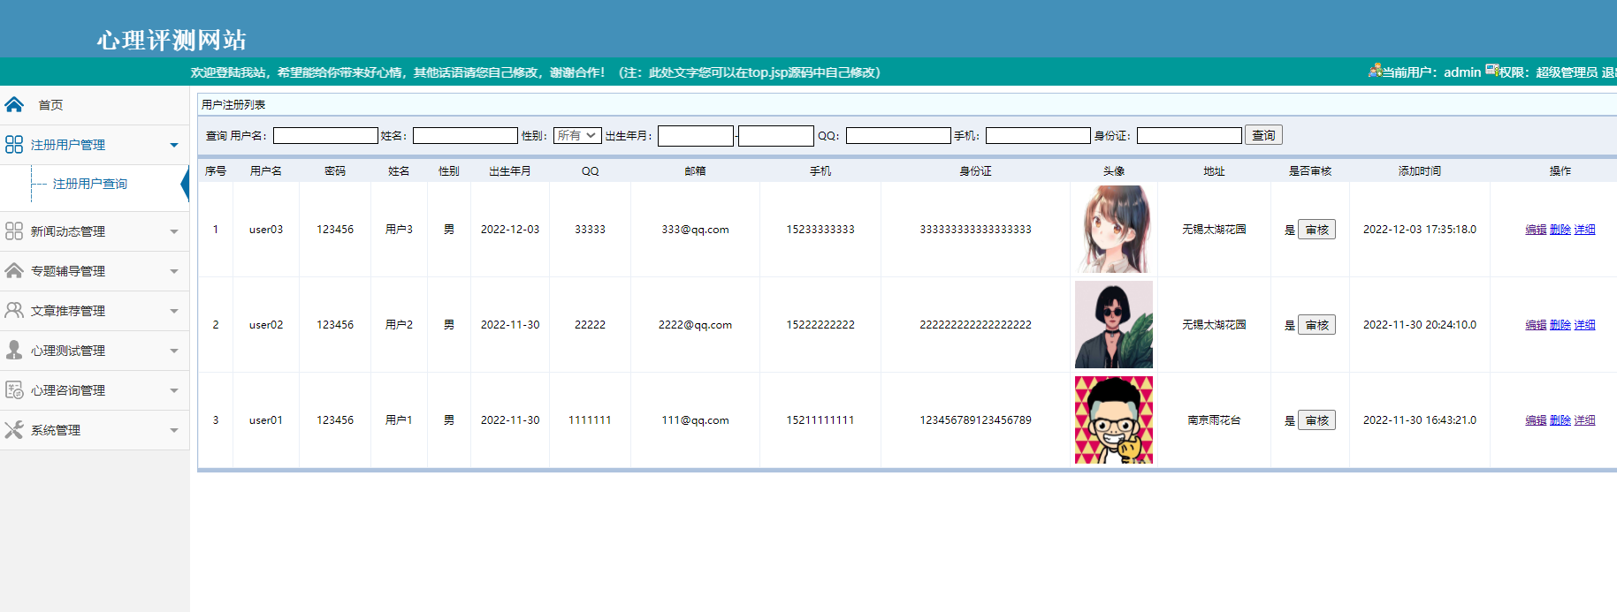This screenshot has height=612, width=1617.
Task: Click 编辑 link for user01
Action: [x=1536, y=420]
